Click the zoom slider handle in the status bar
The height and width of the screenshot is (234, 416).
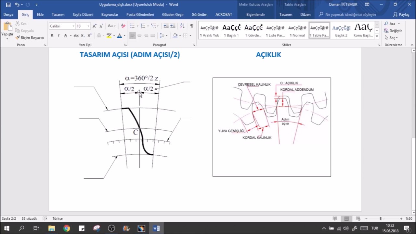coord(380,219)
